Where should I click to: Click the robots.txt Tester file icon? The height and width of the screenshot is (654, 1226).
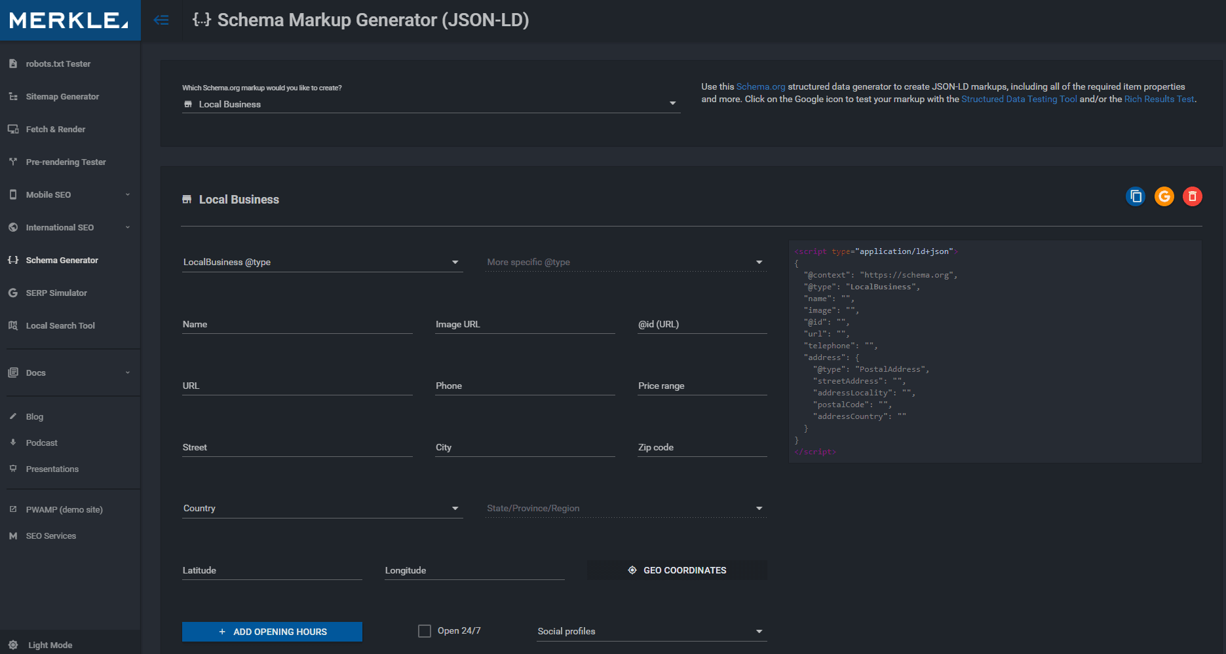click(x=13, y=64)
